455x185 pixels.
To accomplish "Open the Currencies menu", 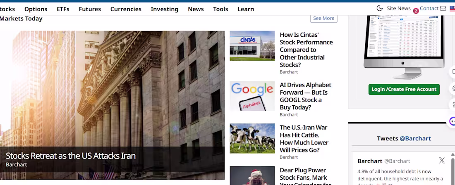I will pyautogui.click(x=126, y=9).
